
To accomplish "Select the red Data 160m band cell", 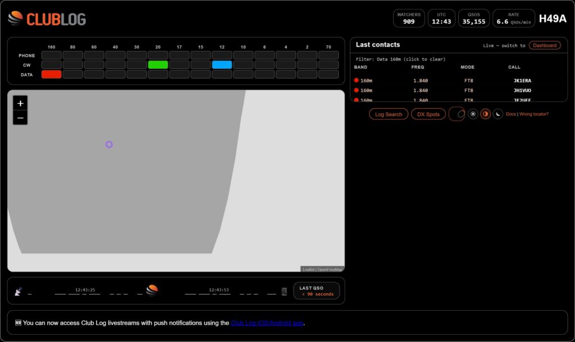I will point(51,75).
